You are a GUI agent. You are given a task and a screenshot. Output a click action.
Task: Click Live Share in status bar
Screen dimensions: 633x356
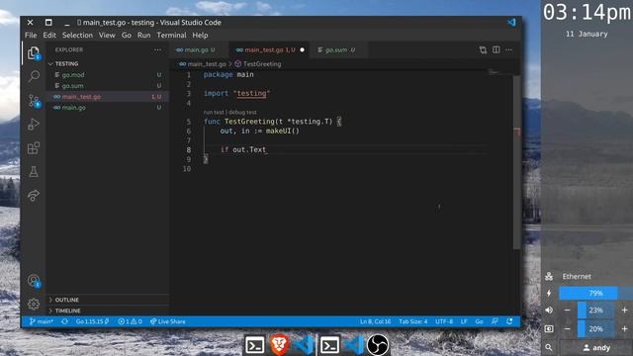click(x=168, y=321)
